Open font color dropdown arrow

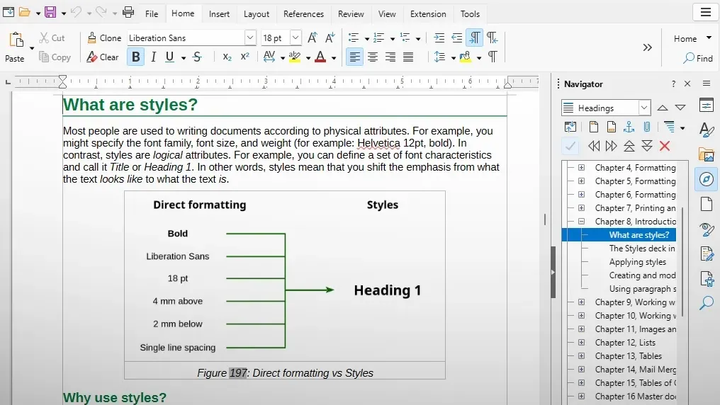tap(334, 58)
